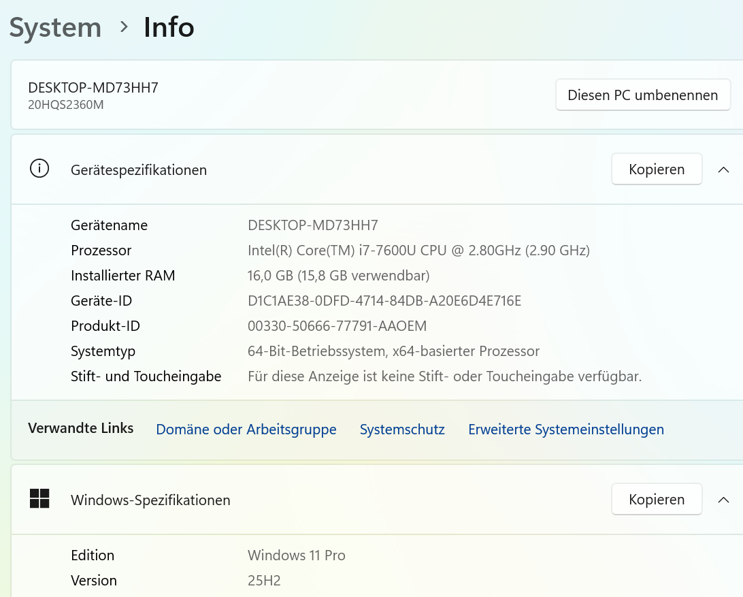The image size is (743, 597).
Task: Click the Systemtyp label
Action: click(x=103, y=351)
